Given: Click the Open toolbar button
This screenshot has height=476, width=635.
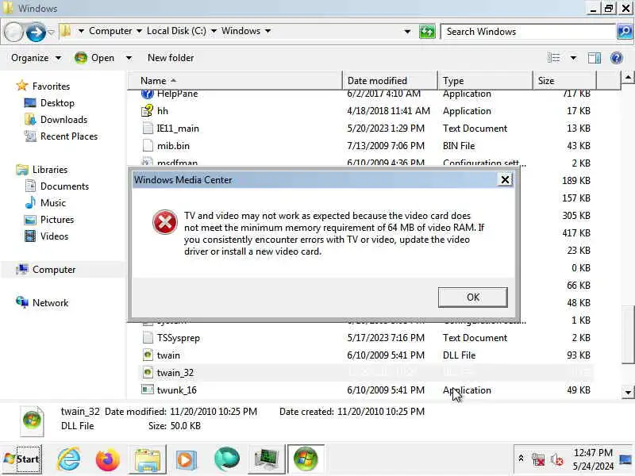Looking at the screenshot, I should [x=94, y=58].
